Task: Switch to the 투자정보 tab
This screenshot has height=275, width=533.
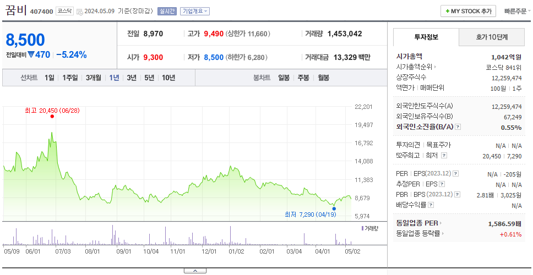Action: tap(426, 37)
